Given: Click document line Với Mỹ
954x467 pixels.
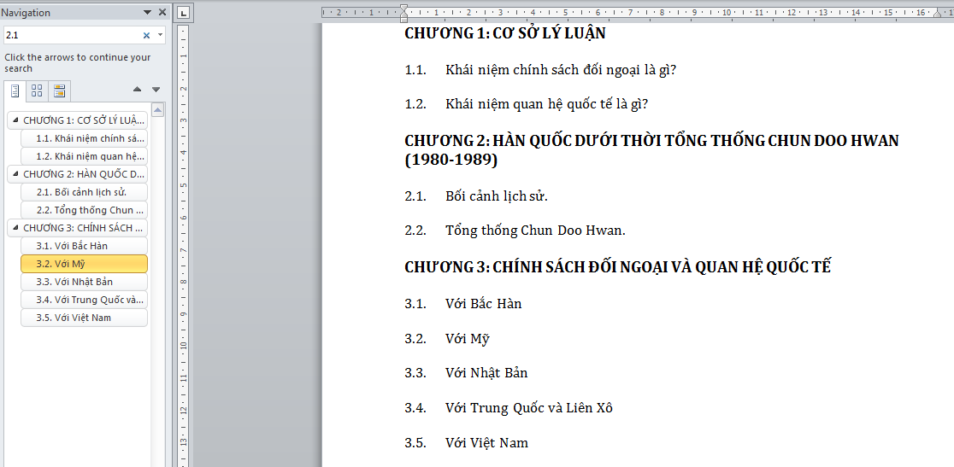Looking at the screenshot, I should coord(468,338).
